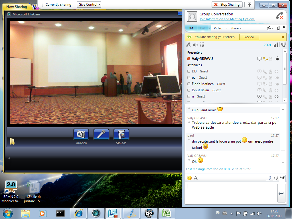The image size is (292, 219).
Task: Switch to the IM tab
Action: pyautogui.click(x=191, y=28)
